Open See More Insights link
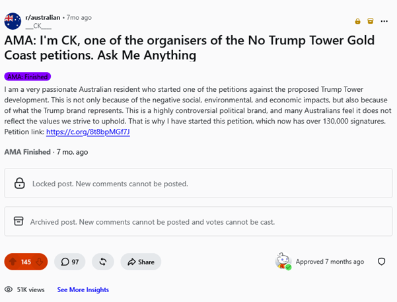Viewport: 397px width, 302px height. [83, 289]
